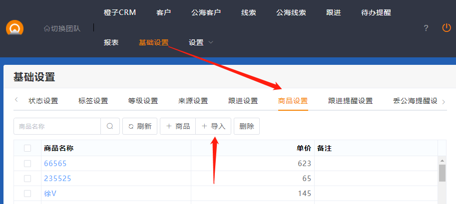456x204 pixels.
Task: Open the 徐V product link
Action: (x=50, y=193)
